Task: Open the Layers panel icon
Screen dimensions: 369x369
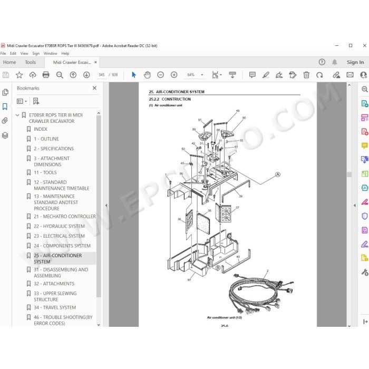Action: [5, 135]
